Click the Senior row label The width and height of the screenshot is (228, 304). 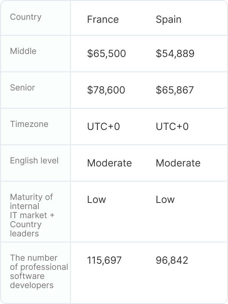coord(22,88)
